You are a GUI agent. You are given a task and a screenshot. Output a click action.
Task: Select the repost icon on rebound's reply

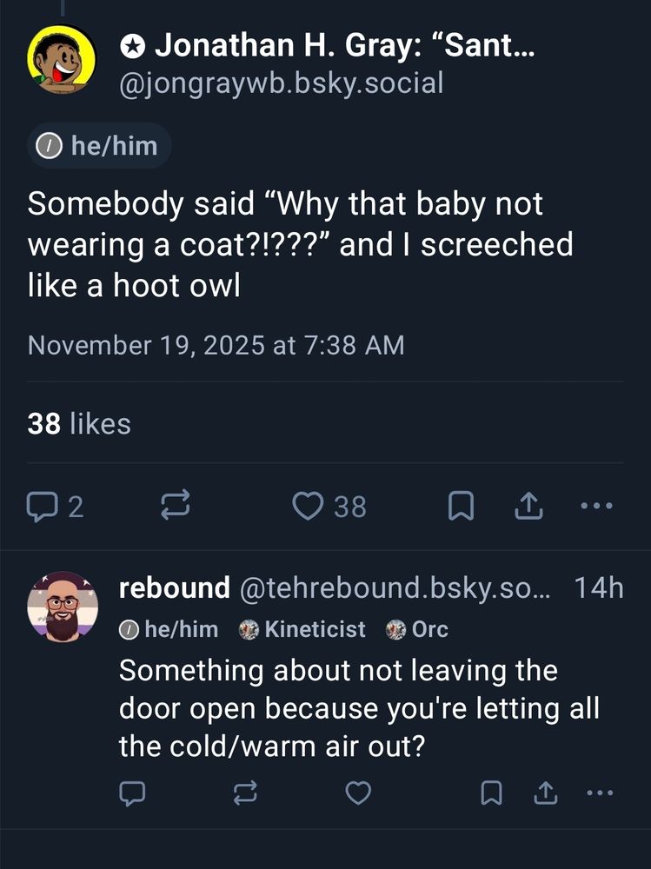(244, 793)
